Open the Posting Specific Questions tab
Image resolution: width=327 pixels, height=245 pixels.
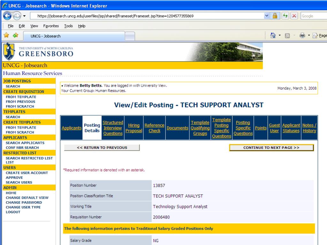243,128
